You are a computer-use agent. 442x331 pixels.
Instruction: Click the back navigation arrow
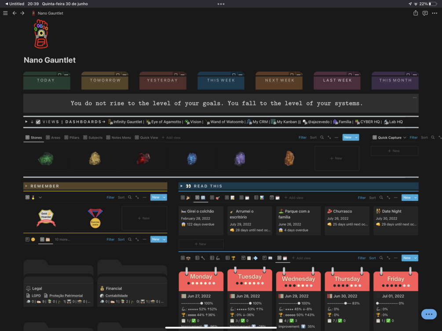(x=15, y=13)
